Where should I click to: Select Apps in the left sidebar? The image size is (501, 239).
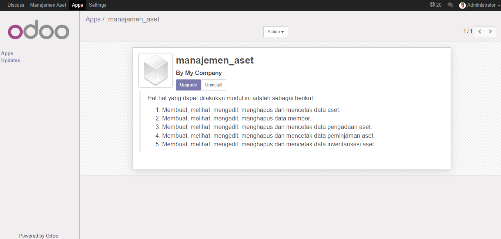[7, 54]
